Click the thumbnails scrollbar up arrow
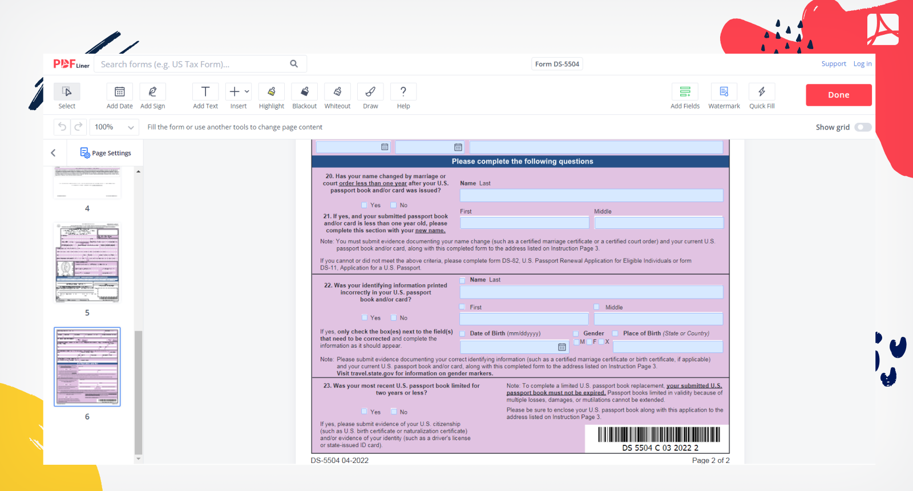This screenshot has width=913, height=491. pyautogui.click(x=138, y=171)
